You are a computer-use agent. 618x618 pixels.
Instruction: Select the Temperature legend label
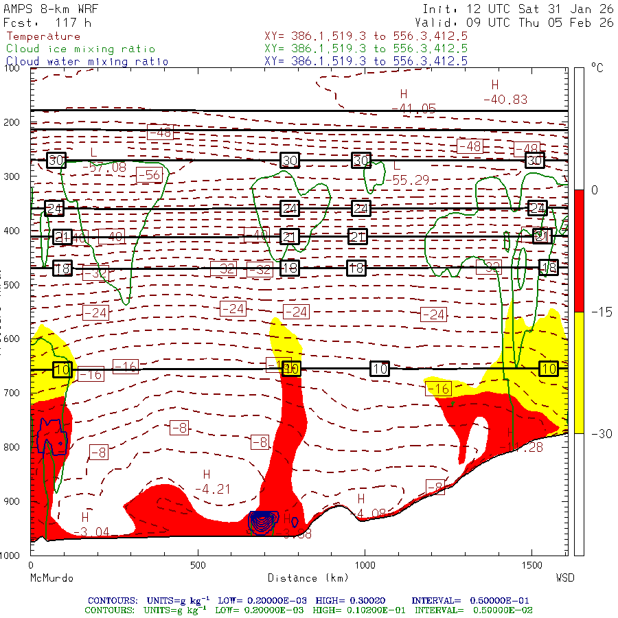[43, 36]
